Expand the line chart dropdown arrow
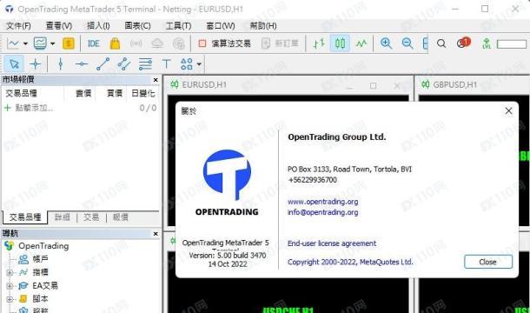The width and height of the screenshot is (530, 313). 25,43
